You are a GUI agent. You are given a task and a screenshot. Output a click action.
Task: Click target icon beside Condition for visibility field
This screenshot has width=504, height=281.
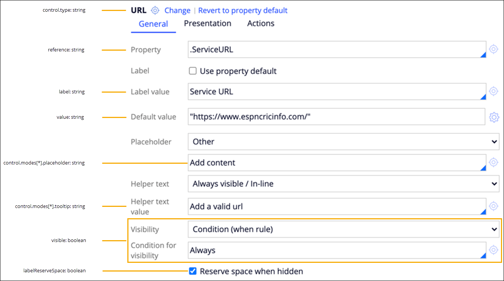pos(493,250)
